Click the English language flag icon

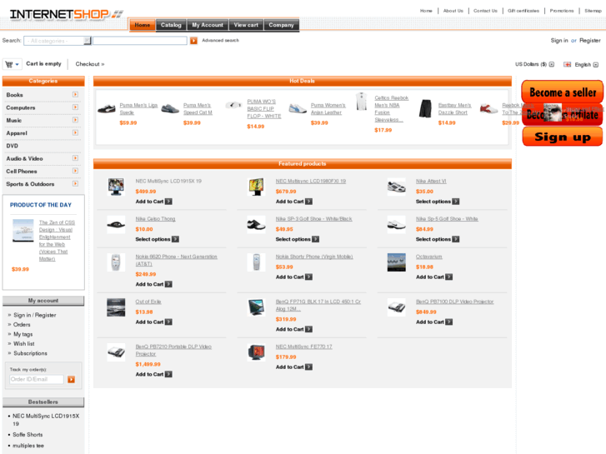[x=567, y=64]
